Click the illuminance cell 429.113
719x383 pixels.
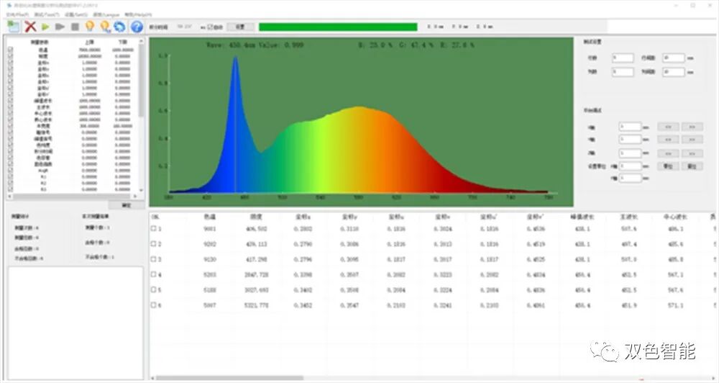click(x=257, y=244)
